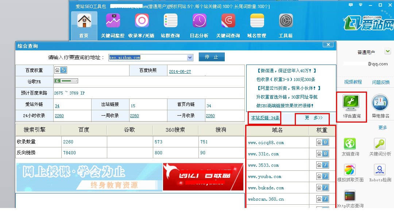Image resolution: width=394 pixels, height=216 pixels.
Task: Open Http状态查询 tool icon
Action: tap(350, 196)
